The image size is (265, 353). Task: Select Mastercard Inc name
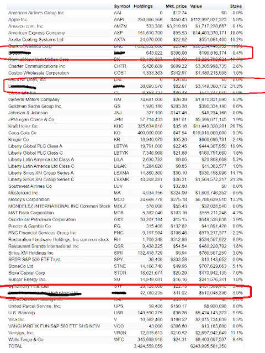pyautogui.click(x=23, y=193)
